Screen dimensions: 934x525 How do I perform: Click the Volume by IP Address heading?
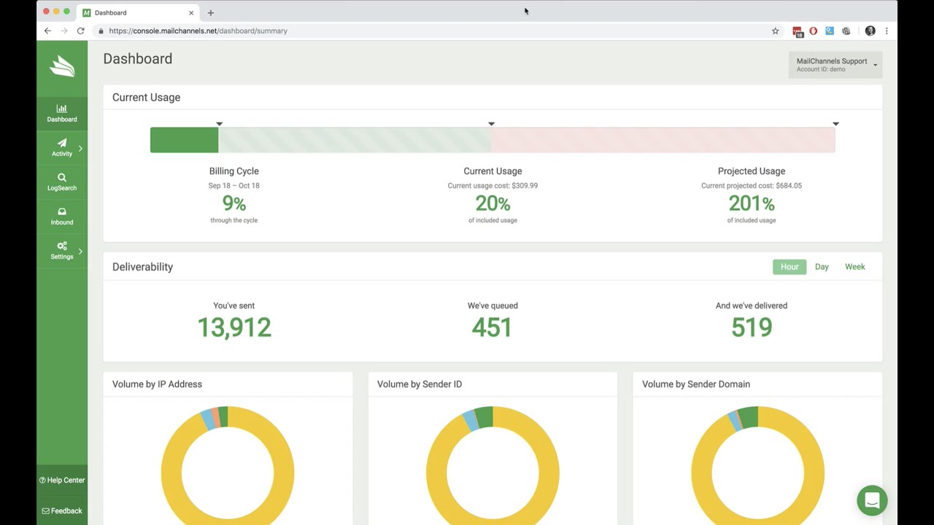(x=157, y=384)
